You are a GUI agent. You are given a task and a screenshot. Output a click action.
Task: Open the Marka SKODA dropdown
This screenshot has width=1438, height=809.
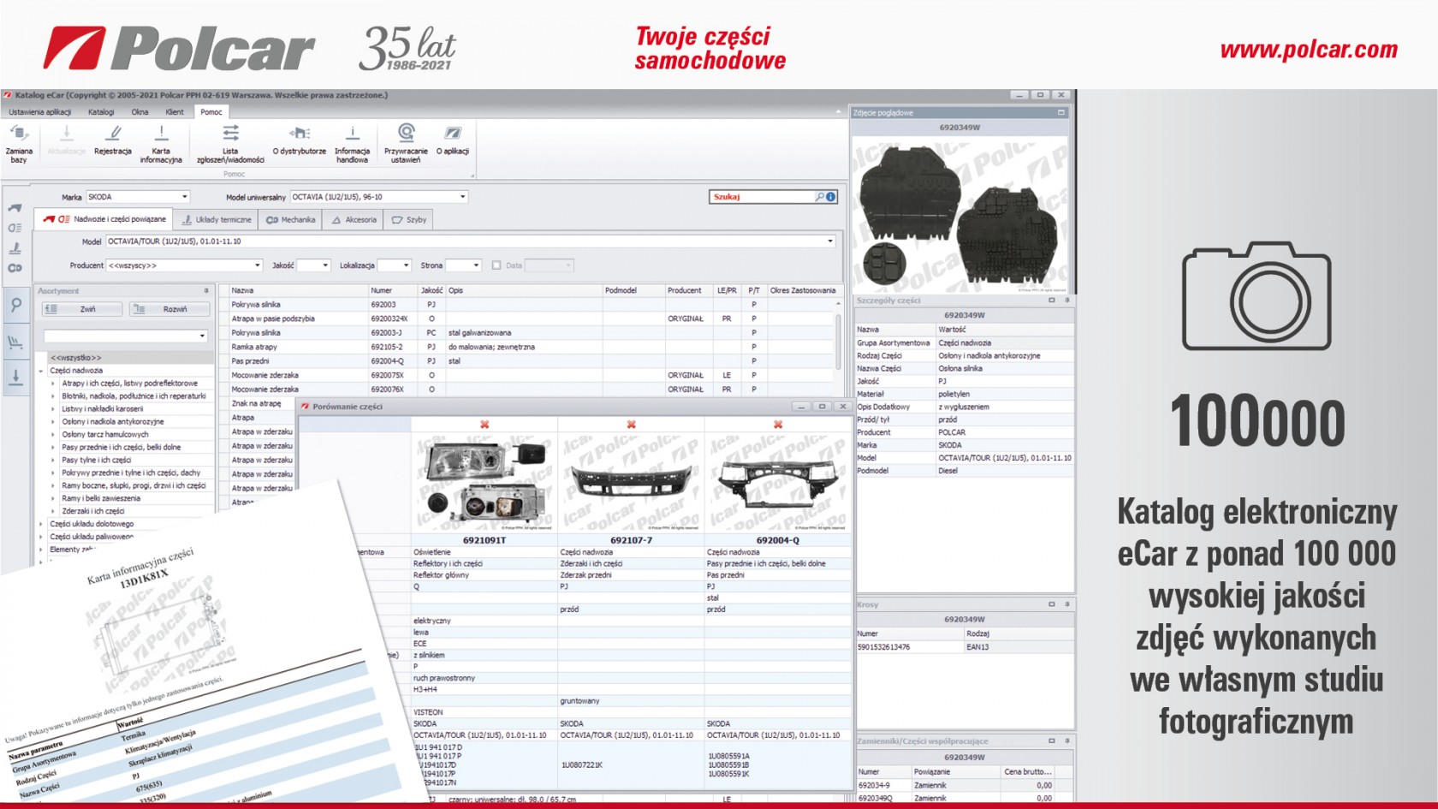(184, 197)
